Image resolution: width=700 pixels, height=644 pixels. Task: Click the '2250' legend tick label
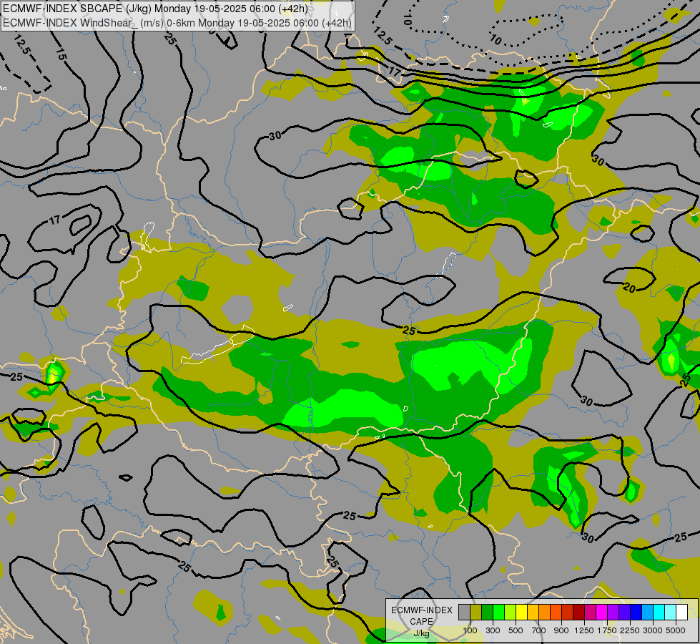click(630, 630)
